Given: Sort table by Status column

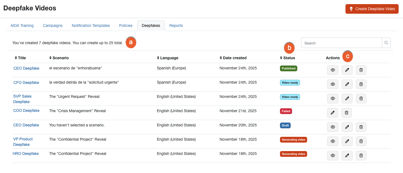Looking at the screenshot, I should [287, 58].
